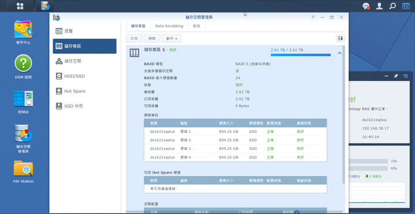Click the network traffic graph in widget

pyautogui.click(x=377, y=193)
